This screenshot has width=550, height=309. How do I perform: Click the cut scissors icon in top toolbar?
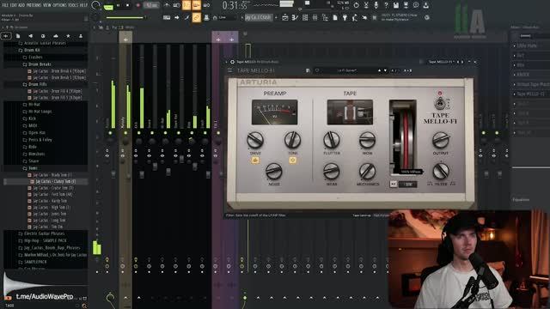point(366,5)
